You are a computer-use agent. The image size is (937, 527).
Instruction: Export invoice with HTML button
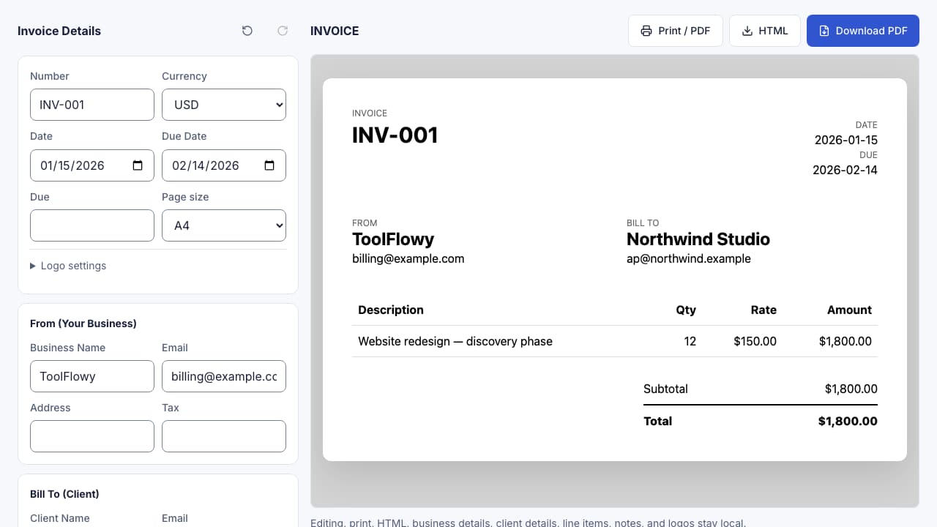(765, 31)
